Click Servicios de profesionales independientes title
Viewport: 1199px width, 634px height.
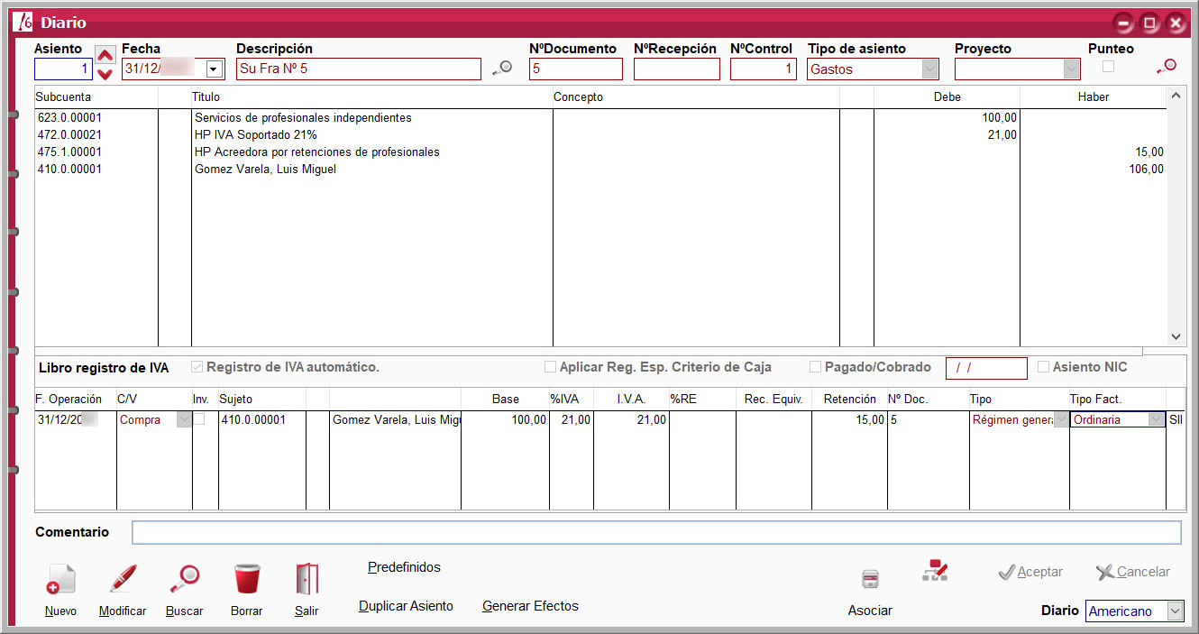click(x=303, y=118)
